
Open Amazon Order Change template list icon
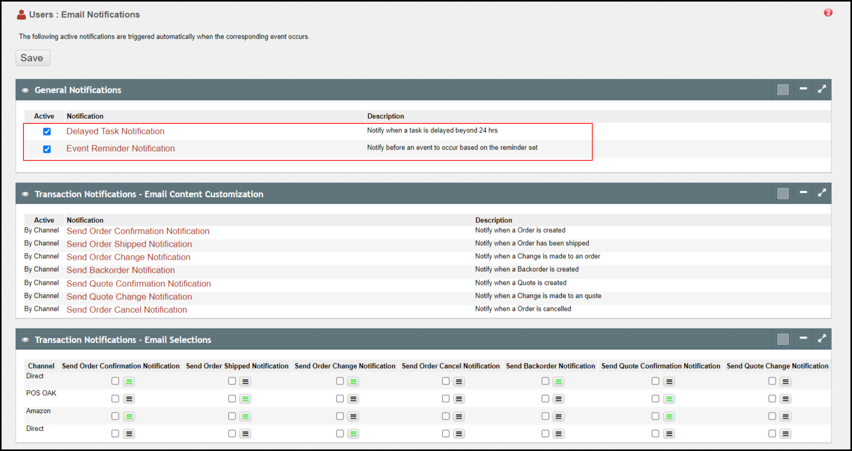354,417
